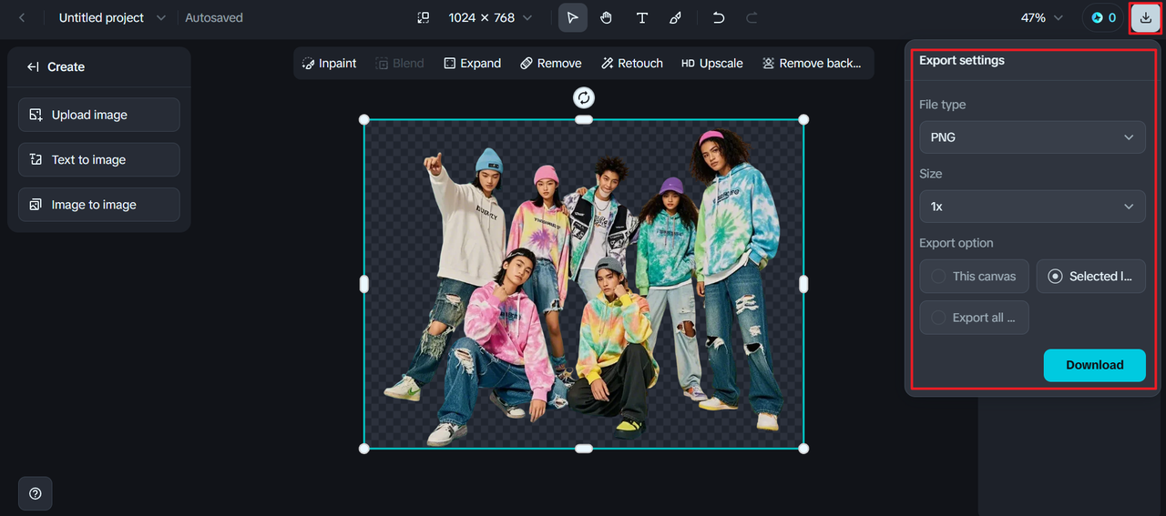Select the Text tool
The height and width of the screenshot is (516, 1166).
tap(641, 17)
